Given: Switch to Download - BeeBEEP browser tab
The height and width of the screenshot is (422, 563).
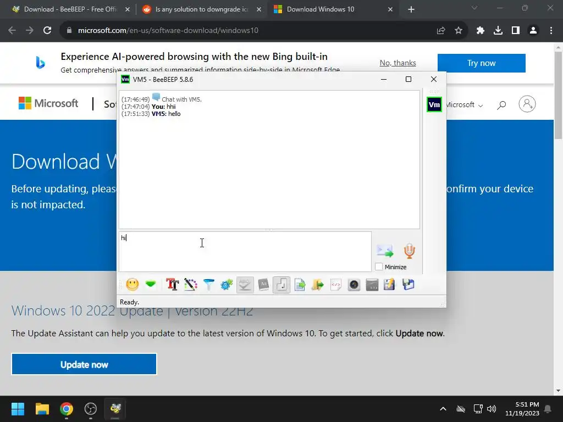Looking at the screenshot, I should [71, 9].
